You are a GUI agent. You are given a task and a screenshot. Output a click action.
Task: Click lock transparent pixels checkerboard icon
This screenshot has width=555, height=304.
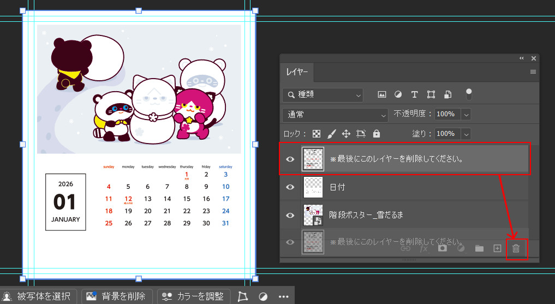click(x=317, y=134)
